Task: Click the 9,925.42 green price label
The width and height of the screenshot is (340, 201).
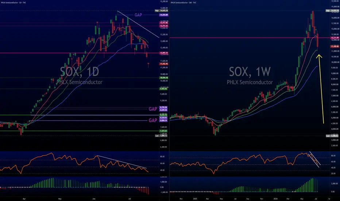Action: (163, 89)
